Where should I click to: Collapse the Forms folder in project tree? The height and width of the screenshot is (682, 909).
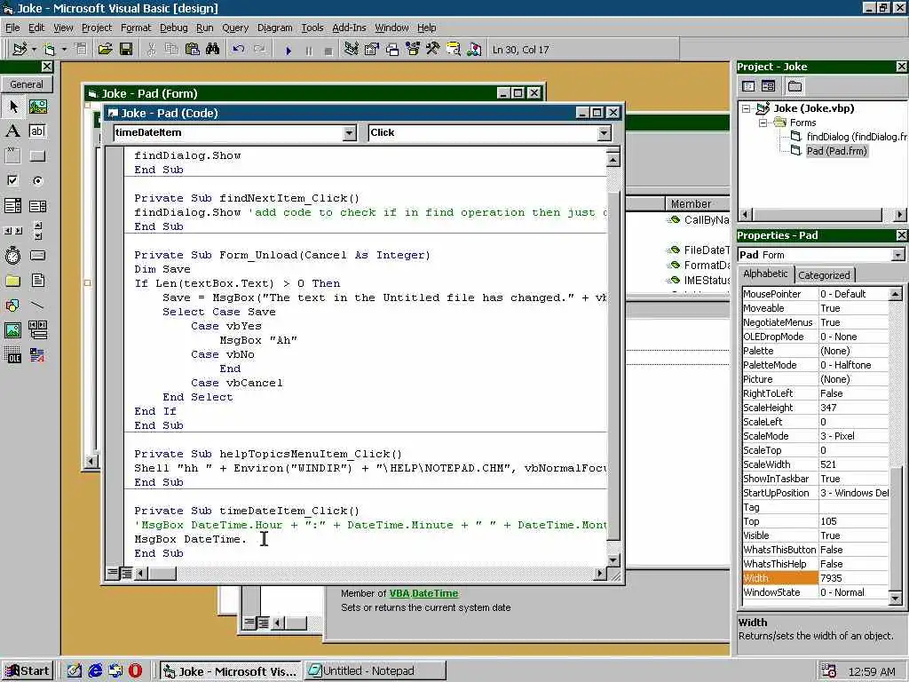[763, 123]
